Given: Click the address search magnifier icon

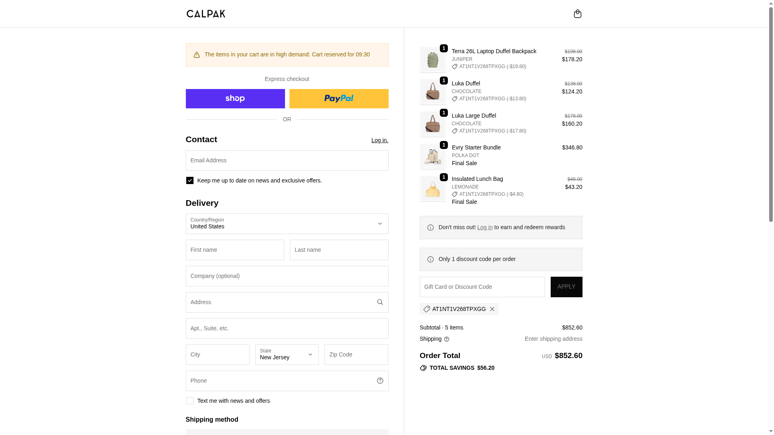Looking at the screenshot, I should (x=380, y=302).
